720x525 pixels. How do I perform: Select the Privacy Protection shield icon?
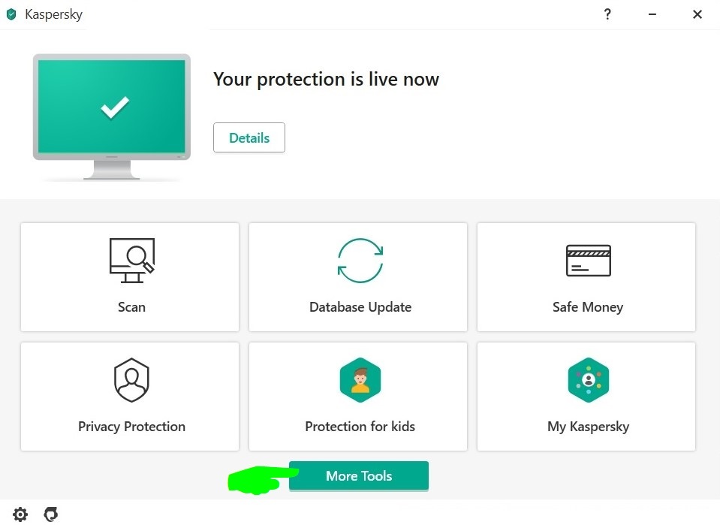[x=132, y=380]
